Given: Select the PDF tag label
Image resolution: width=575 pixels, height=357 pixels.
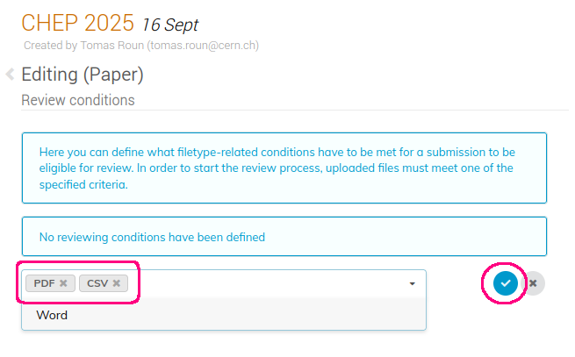Looking at the screenshot, I should click(x=45, y=283).
